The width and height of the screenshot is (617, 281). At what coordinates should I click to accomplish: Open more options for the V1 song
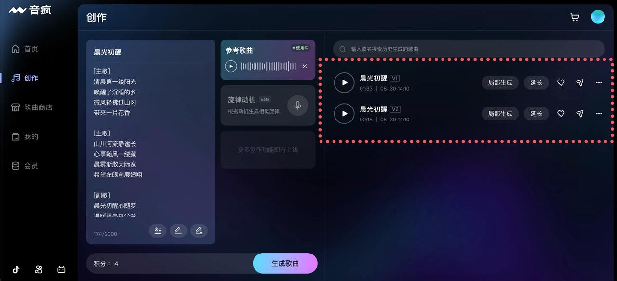(599, 83)
